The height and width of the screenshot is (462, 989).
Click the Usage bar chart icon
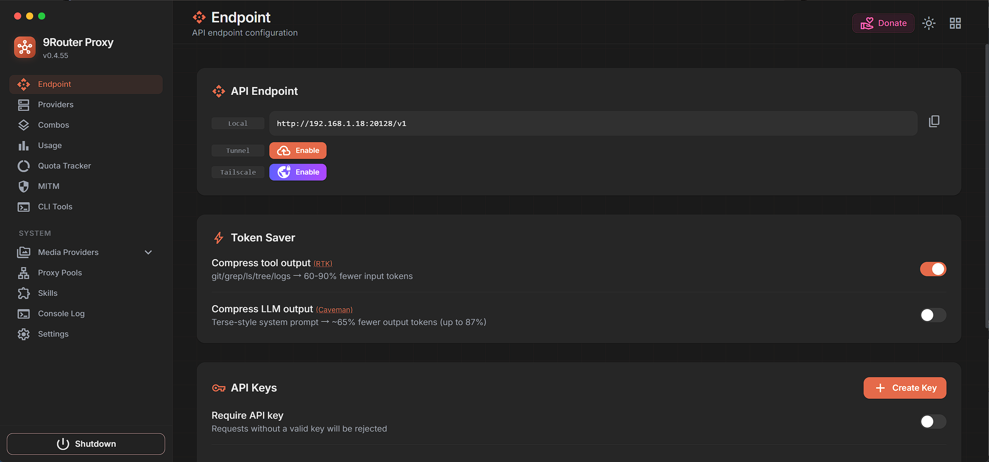coord(24,146)
